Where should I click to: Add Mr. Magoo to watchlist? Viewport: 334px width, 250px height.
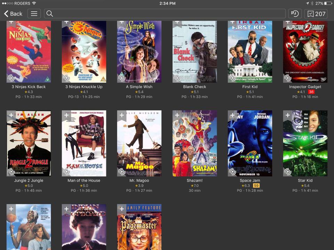(122, 115)
